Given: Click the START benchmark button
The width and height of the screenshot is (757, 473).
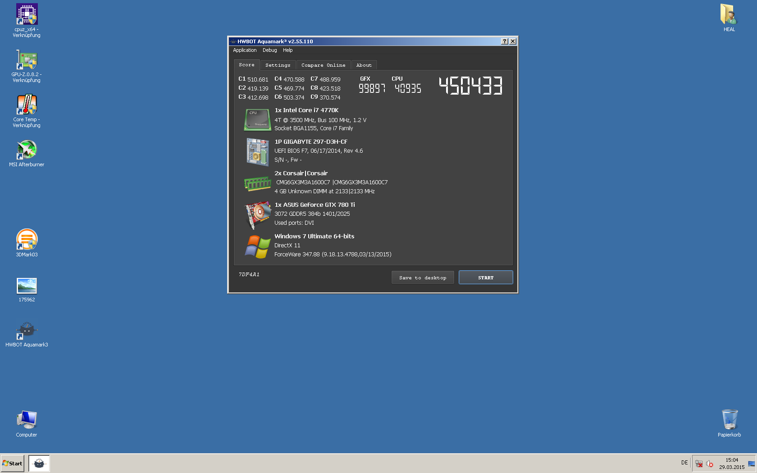Looking at the screenshot, I should click(x=486, y=277).
